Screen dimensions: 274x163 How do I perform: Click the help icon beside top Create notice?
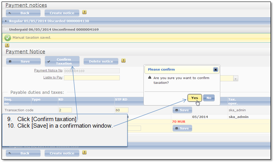(84, 12)
